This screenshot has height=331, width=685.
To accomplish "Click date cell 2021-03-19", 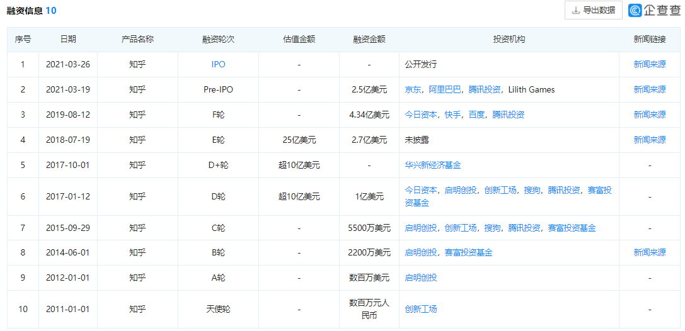I will click(x=68, y=90).
